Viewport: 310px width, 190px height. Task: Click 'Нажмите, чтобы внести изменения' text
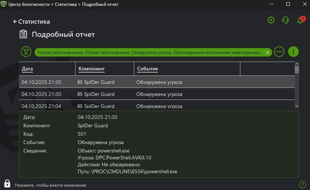[50, 185]
